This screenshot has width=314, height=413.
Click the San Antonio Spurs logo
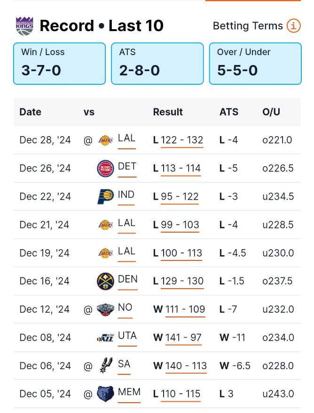(106, 365)
